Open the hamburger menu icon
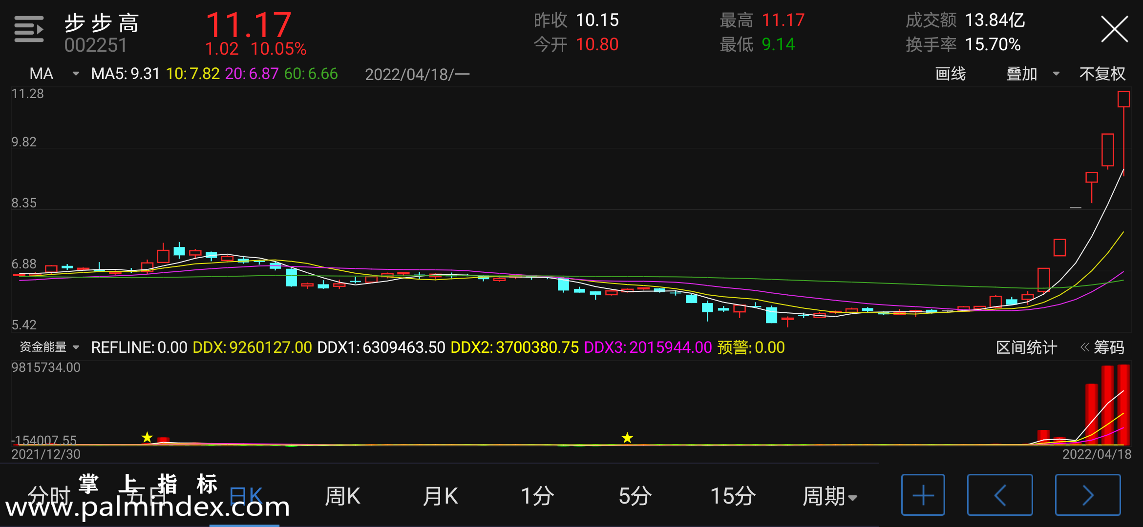 [29, 29]
